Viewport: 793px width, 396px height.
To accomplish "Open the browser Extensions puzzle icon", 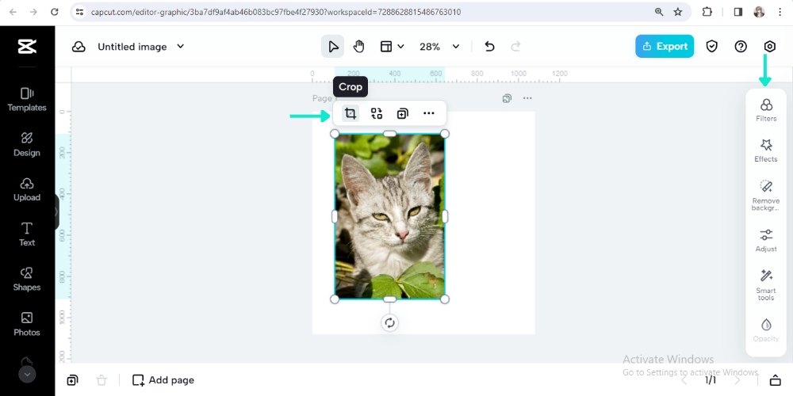I will pos(707,12).
